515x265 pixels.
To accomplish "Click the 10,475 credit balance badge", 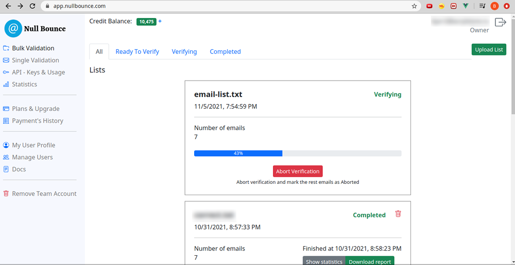I will pos(146,22).
